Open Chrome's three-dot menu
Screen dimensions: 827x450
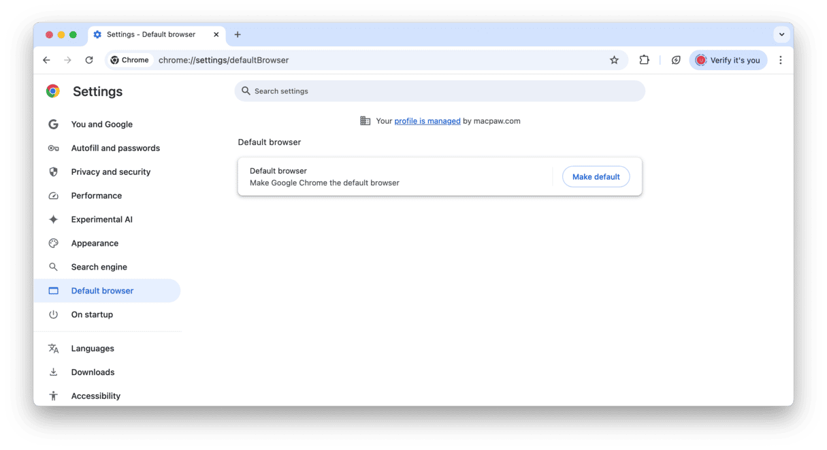click(x=780, y=60)
